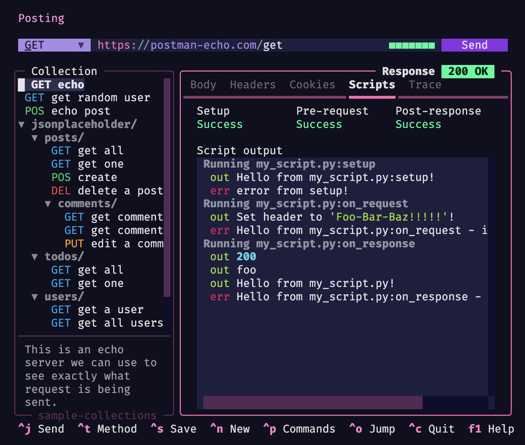
Task: Open Commands via the ^p footer item
Action: 299,429
